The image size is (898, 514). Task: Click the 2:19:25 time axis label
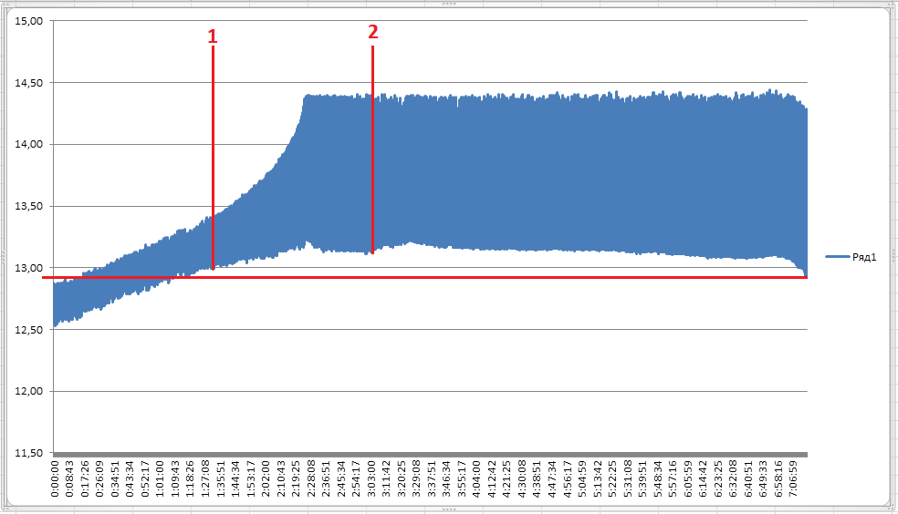coord(296,478)
